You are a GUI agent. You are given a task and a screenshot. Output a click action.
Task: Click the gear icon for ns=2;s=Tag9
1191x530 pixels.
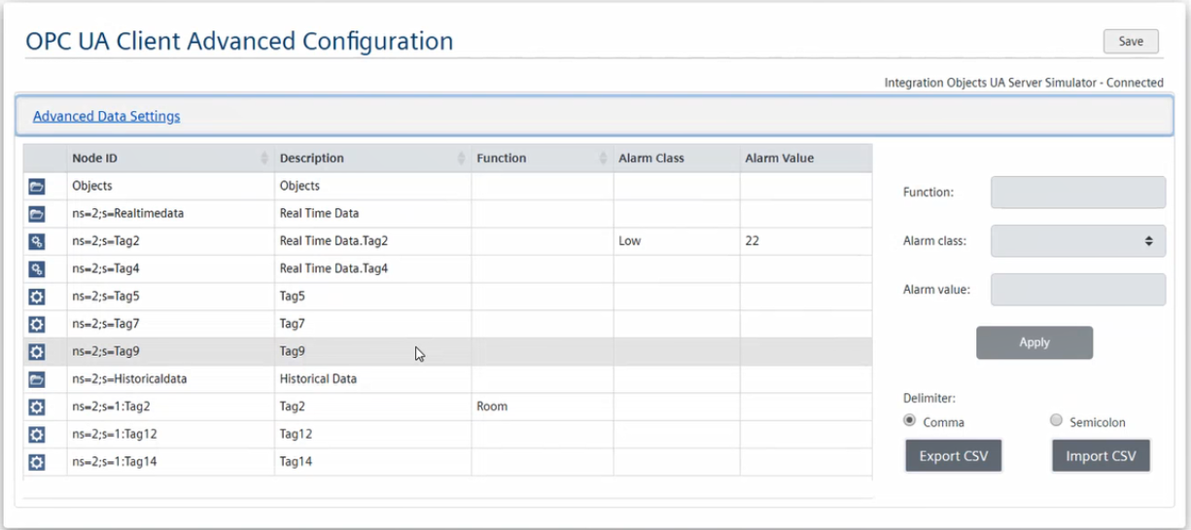coord(37,352)
